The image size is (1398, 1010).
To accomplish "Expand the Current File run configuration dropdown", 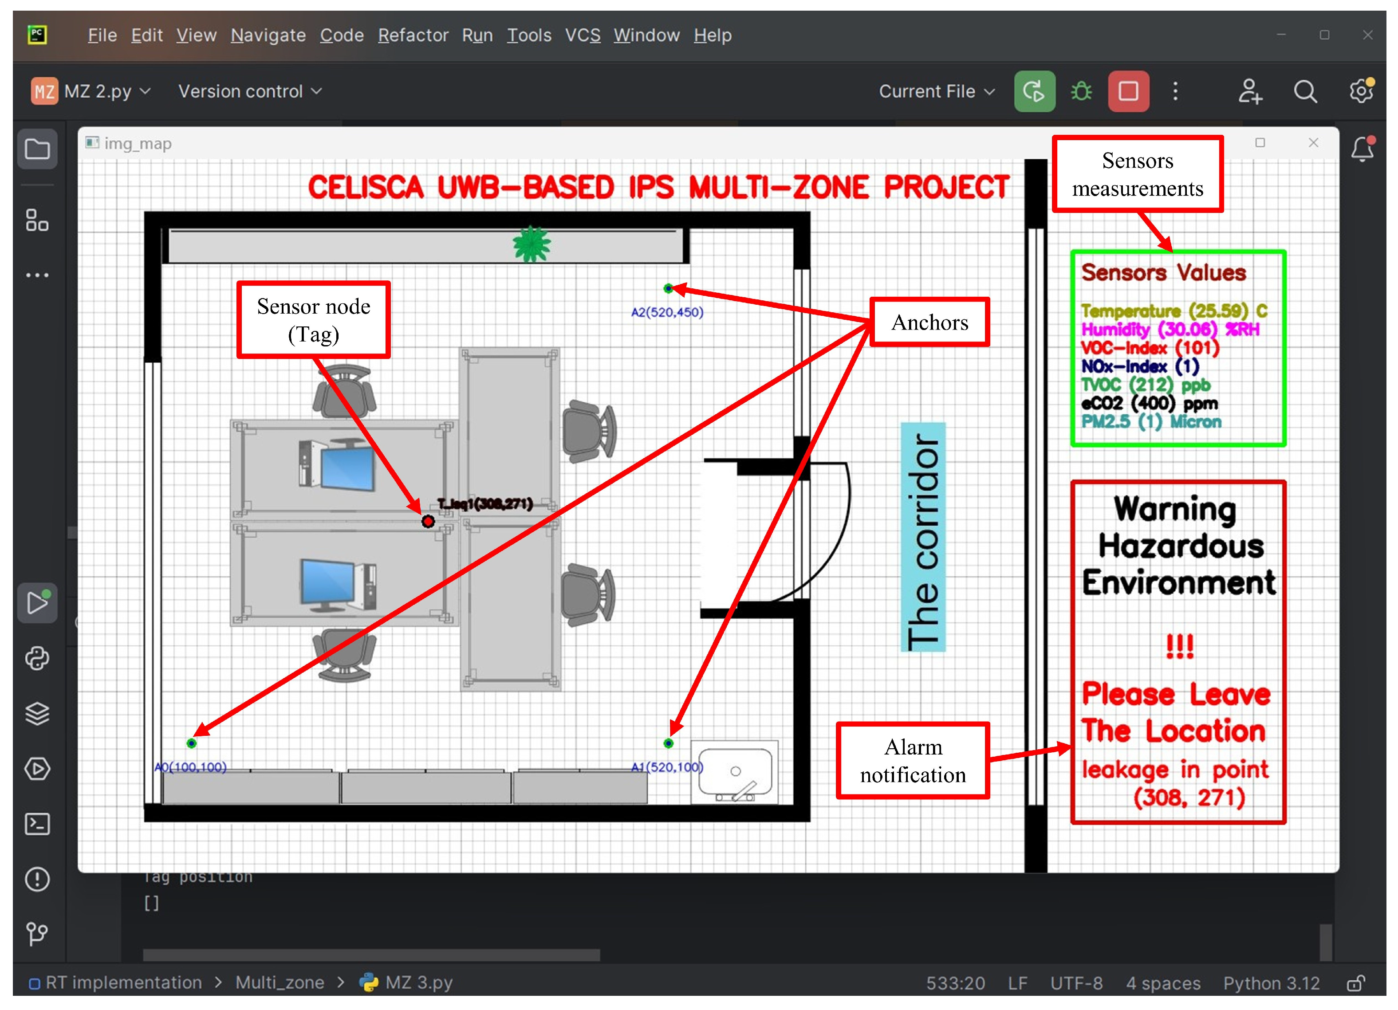I will coord(936,91).
